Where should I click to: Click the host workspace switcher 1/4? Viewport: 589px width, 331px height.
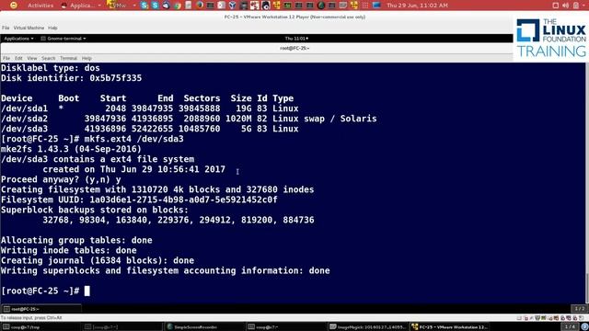coord(571,327)
